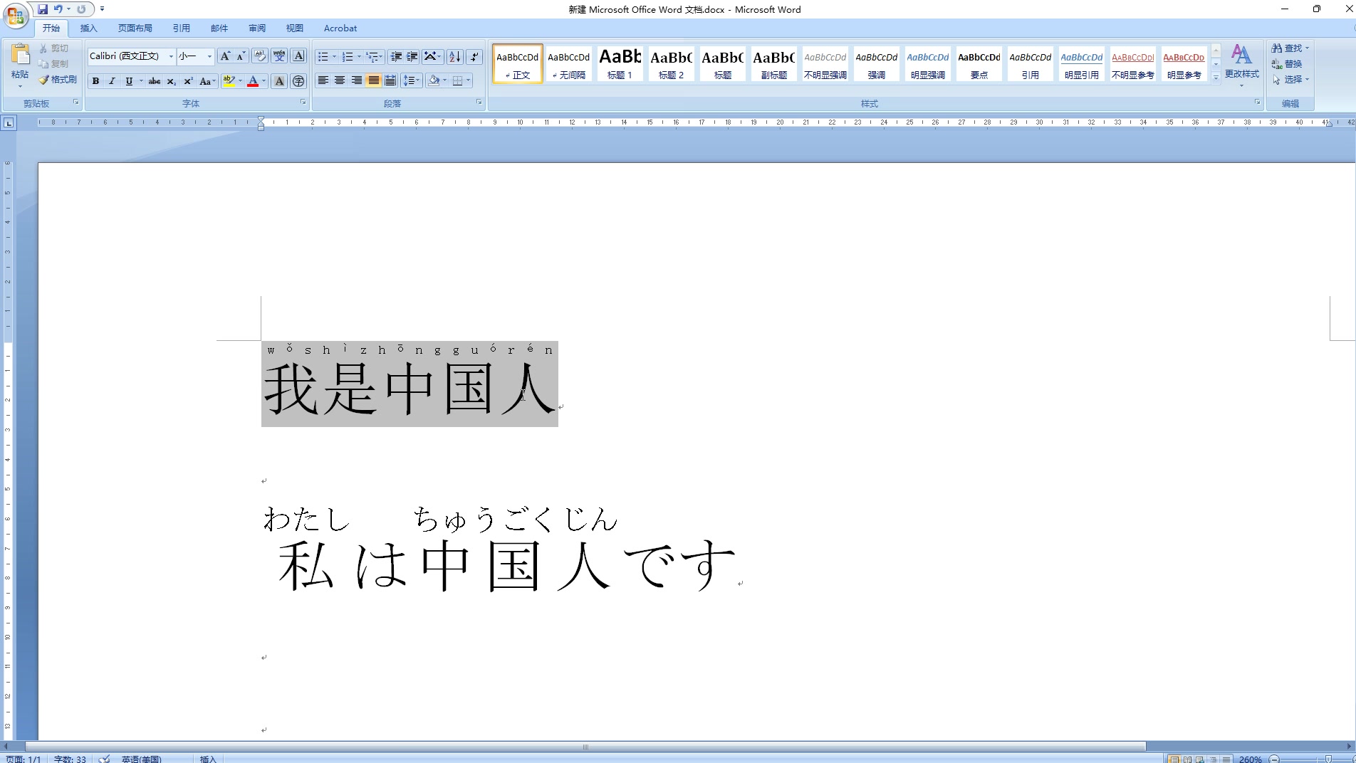The height and width of the screenshot is (763, 1356).
Task: Toggle Strikethrough formatting
Action: pos(154,81)
